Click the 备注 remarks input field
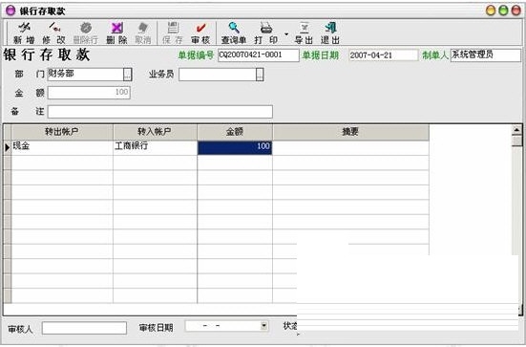 tap(160, 112)
